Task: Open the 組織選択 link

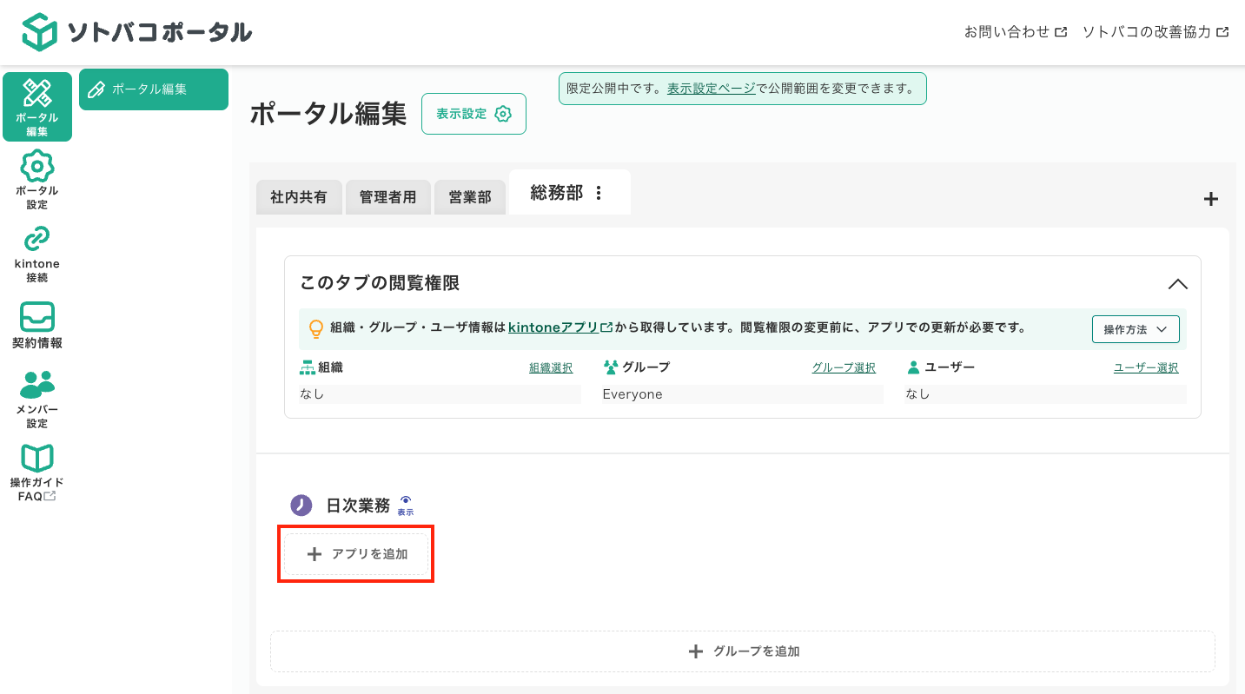Action: click(x=551, y=367)
